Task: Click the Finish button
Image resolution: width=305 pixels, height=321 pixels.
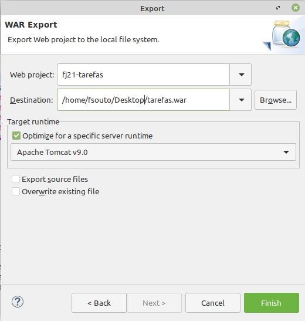Action: (x=271, y=303)
